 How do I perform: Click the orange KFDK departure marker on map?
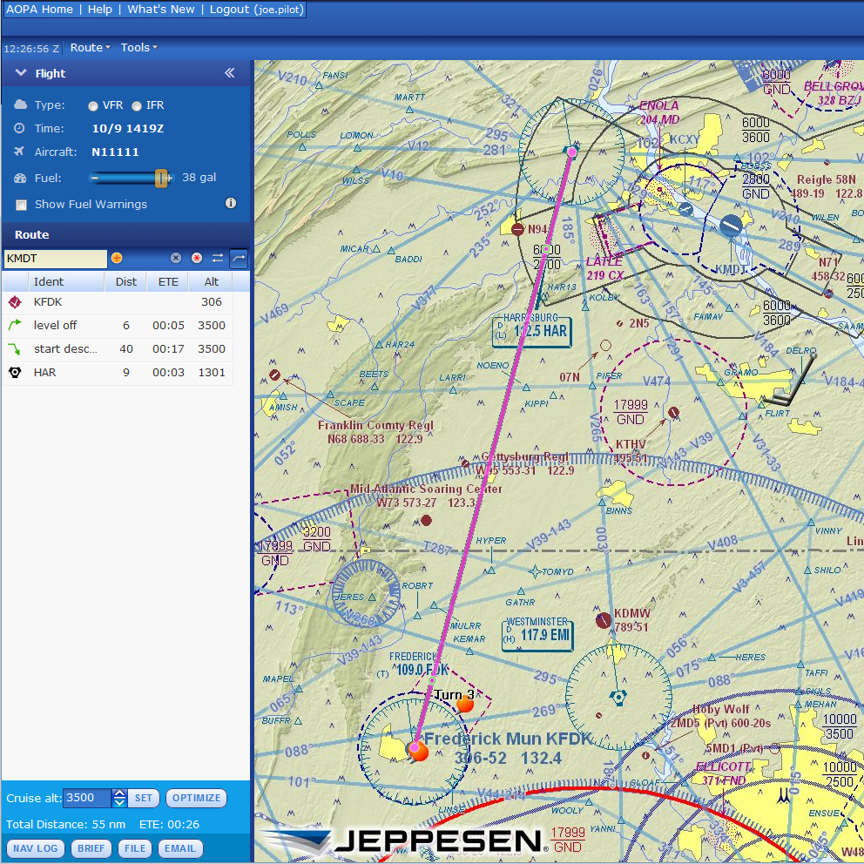pos(418,751)
